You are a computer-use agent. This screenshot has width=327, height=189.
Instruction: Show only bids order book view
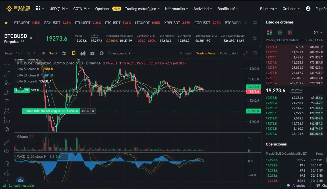pos(280,32)
